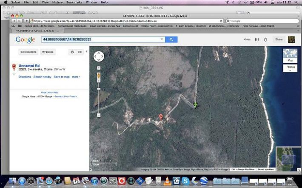Star the Unnamed Rd result
Viewport: 302px width, 188px height.
click(14, 73)
